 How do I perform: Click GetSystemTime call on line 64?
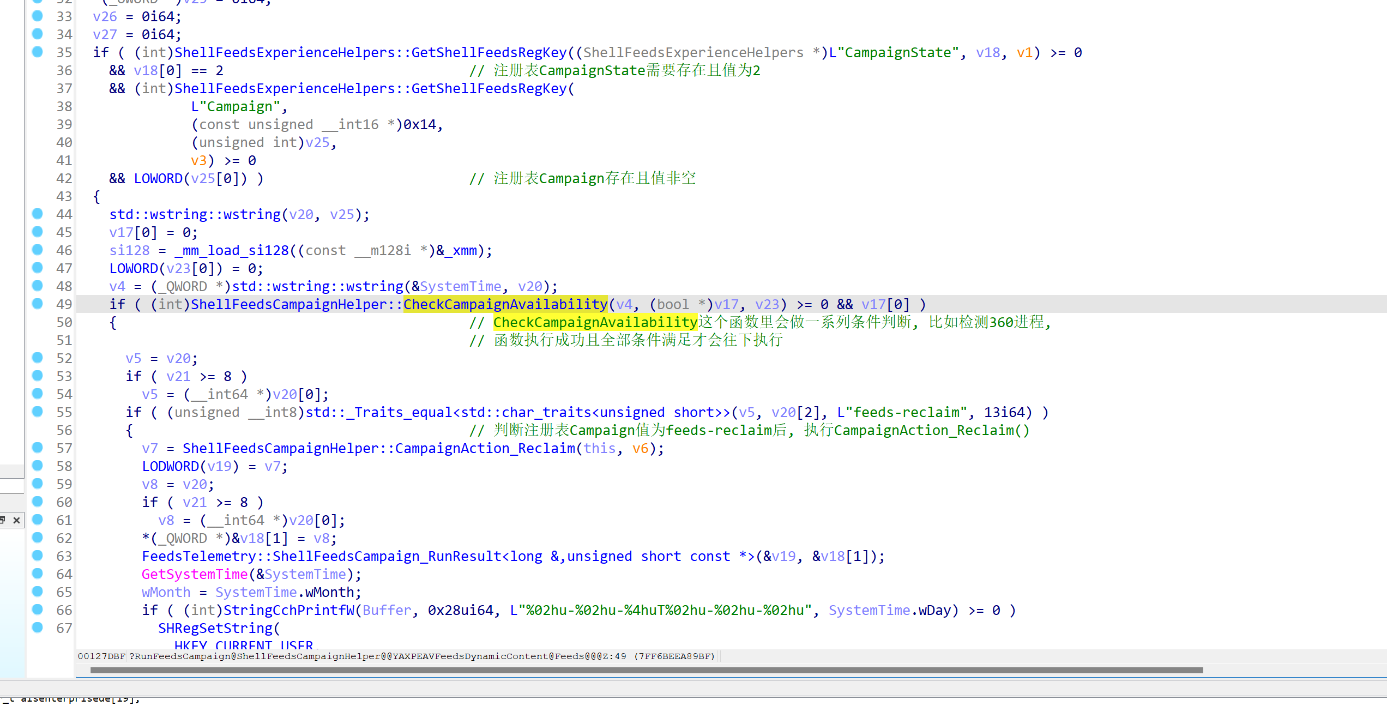[x=194, y=574]
